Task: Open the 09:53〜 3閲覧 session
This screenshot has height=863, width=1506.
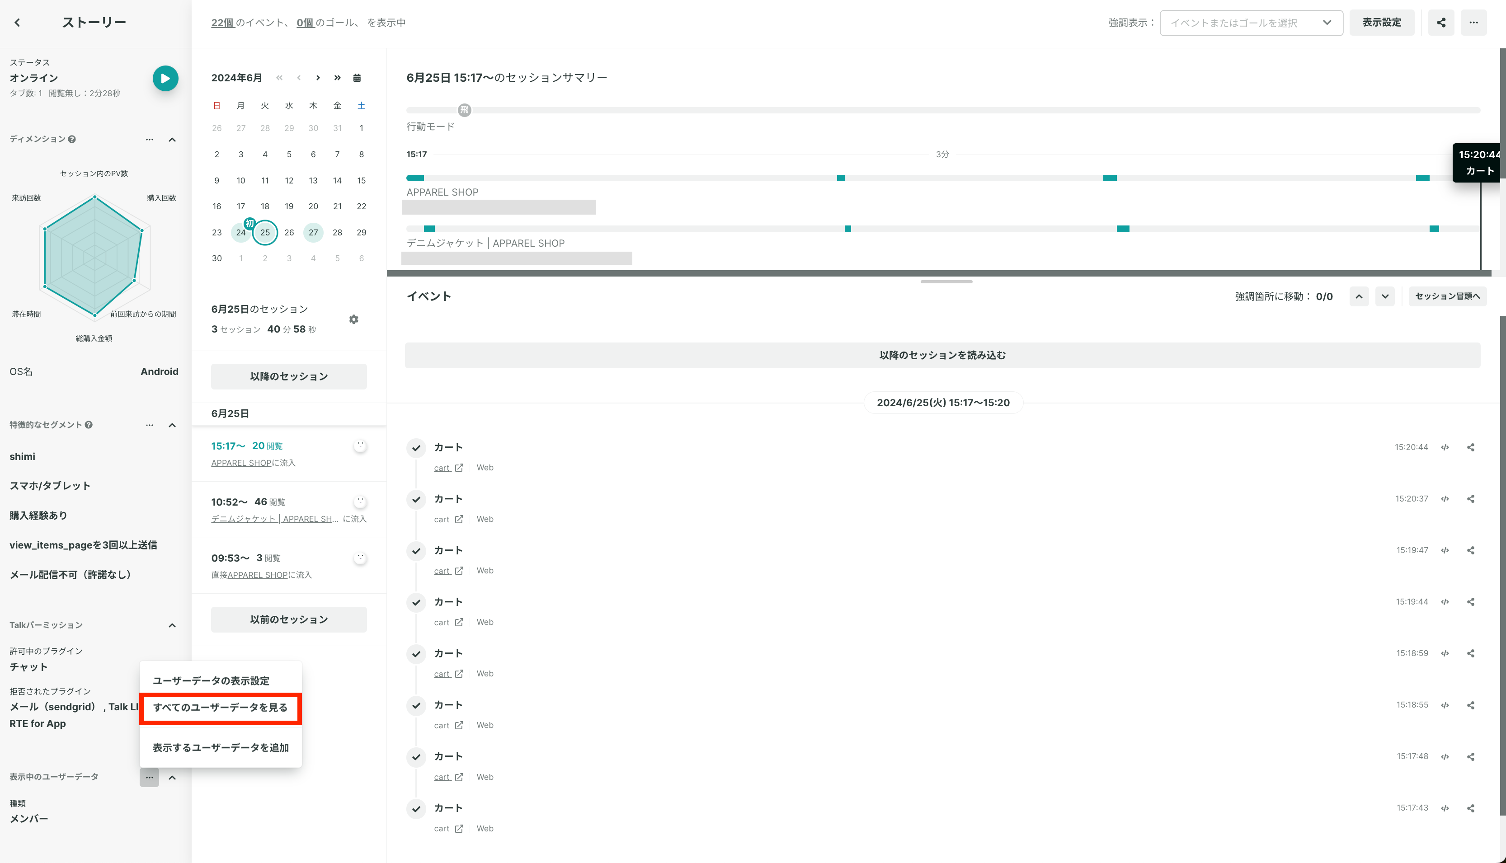Action: [x=289, y=566]
